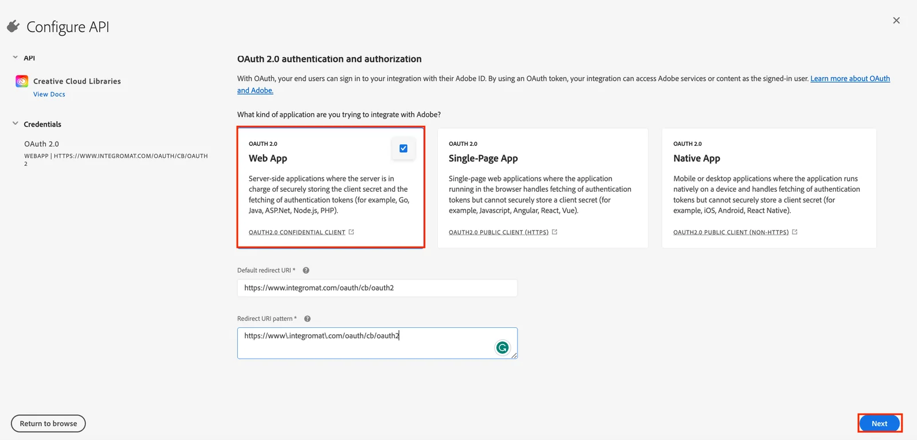Open OAUTH2.0 PUBLIC CLIENT (NON-HTTPS) link
The height and width of the screenshot is (440, 917).
[x=731, y=232]
